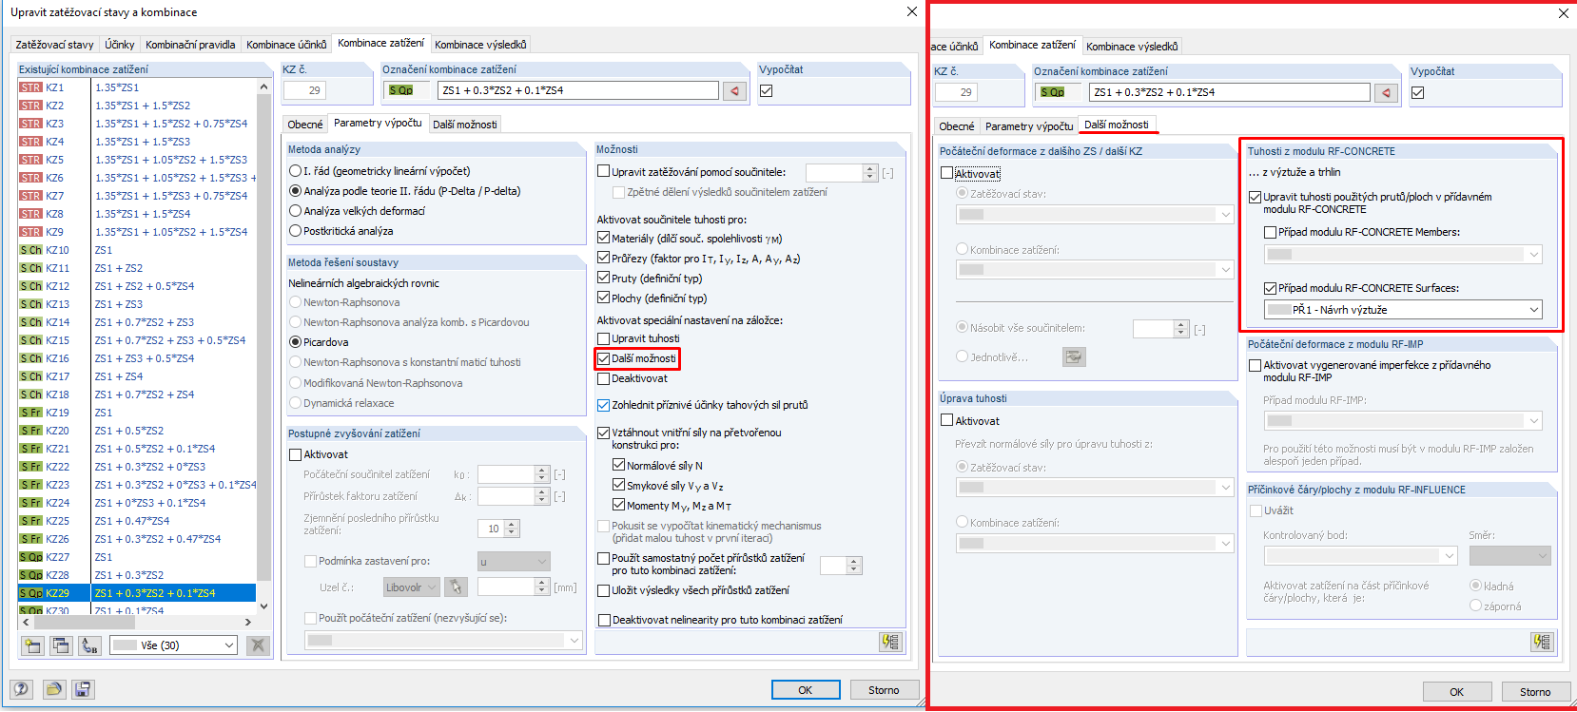Click the delete X icon beside Vše (30)
The image size is (1577, 712).
click(258, 645)
